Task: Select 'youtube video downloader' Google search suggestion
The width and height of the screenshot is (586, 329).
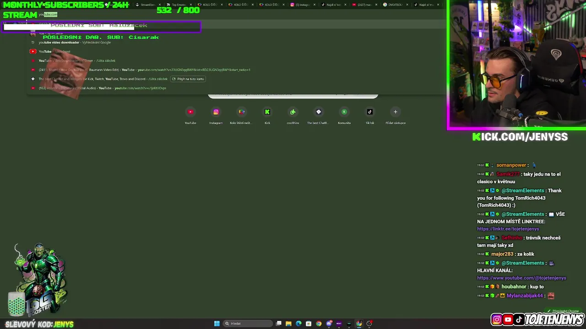Action: 236,42
